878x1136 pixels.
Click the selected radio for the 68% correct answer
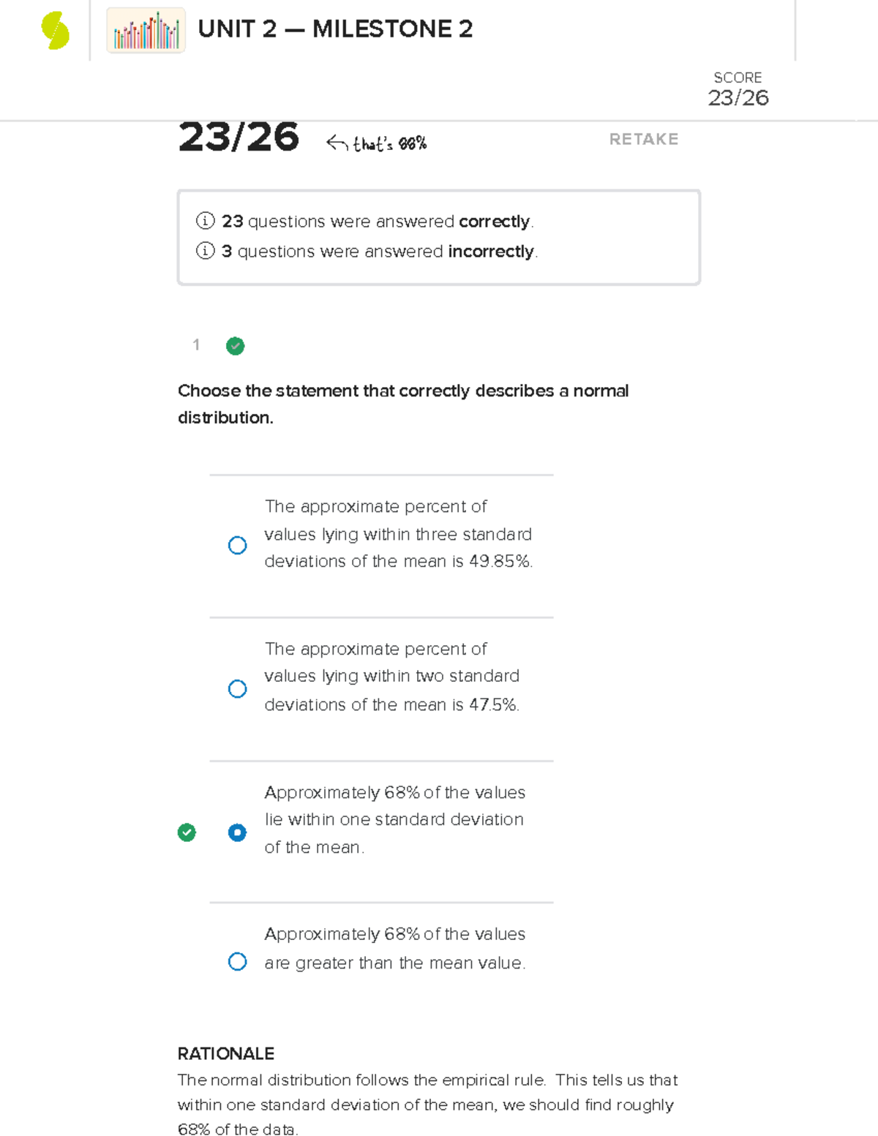click(x=237, y=832)
